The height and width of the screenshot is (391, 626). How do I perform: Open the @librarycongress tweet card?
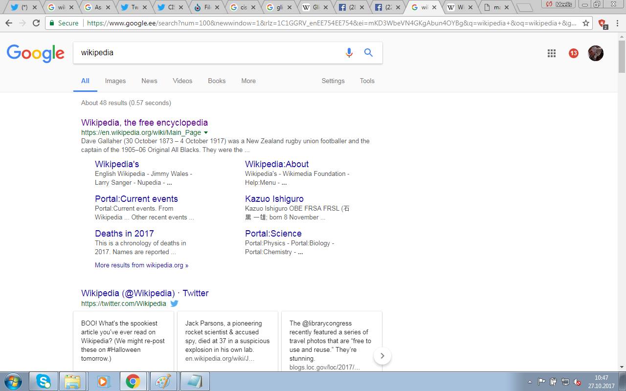click(332, 341)
